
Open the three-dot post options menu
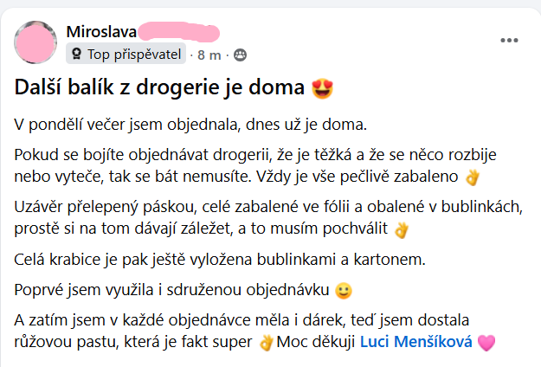pyautogui.click(x=509, y=40)
